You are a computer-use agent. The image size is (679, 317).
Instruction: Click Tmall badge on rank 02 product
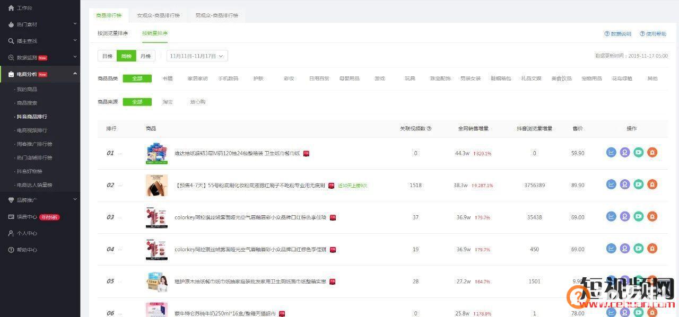331,186
